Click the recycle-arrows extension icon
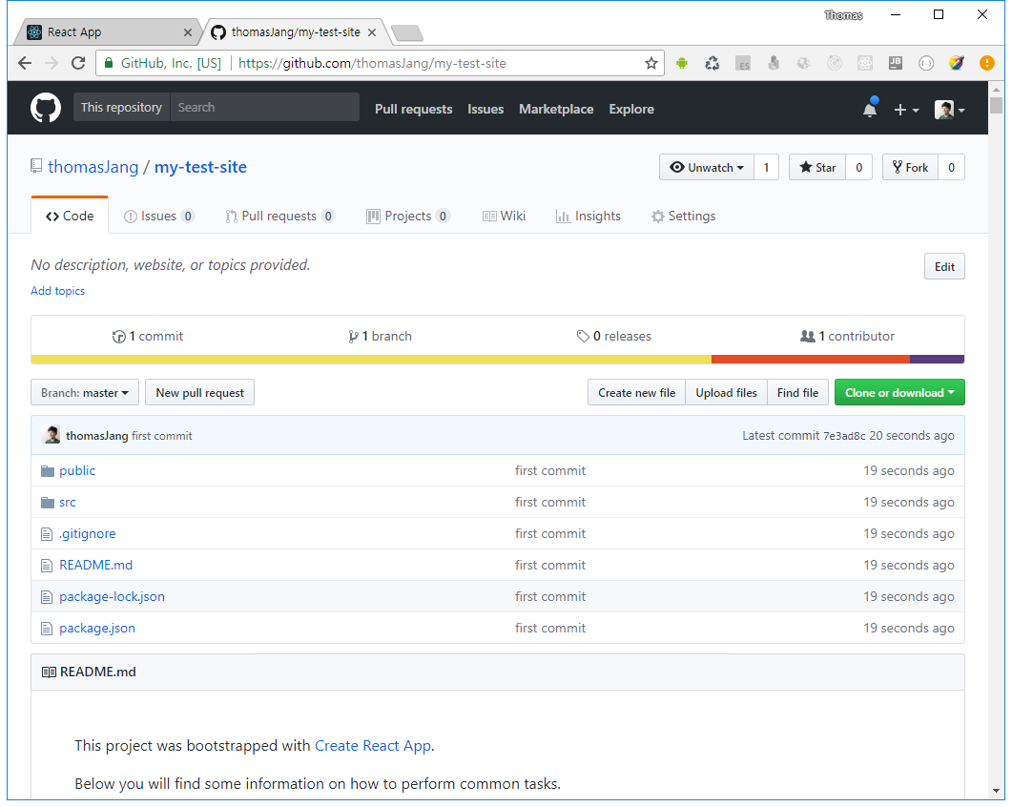 [712, 63]
